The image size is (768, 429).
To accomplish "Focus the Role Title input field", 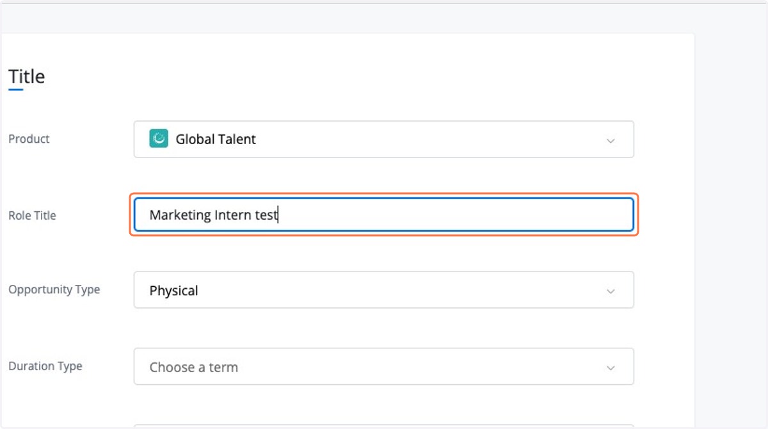I will 384,214.
